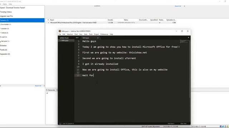This screenshot has height=128, width=229.
Task: Open Sublime Text Help menu
Action: [111, 34]
